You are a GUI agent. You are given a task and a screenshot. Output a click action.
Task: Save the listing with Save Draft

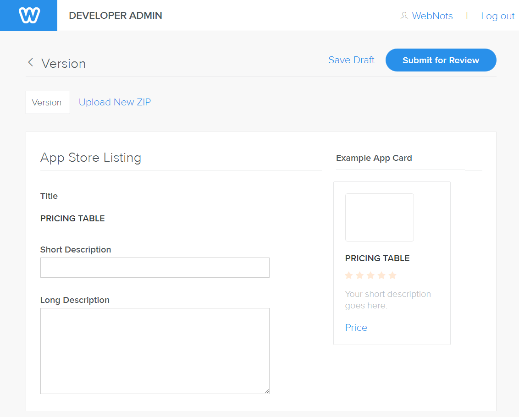point(351,60)
